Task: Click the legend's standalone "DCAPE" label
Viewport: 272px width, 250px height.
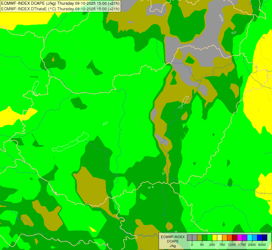Action: [173, 241]
